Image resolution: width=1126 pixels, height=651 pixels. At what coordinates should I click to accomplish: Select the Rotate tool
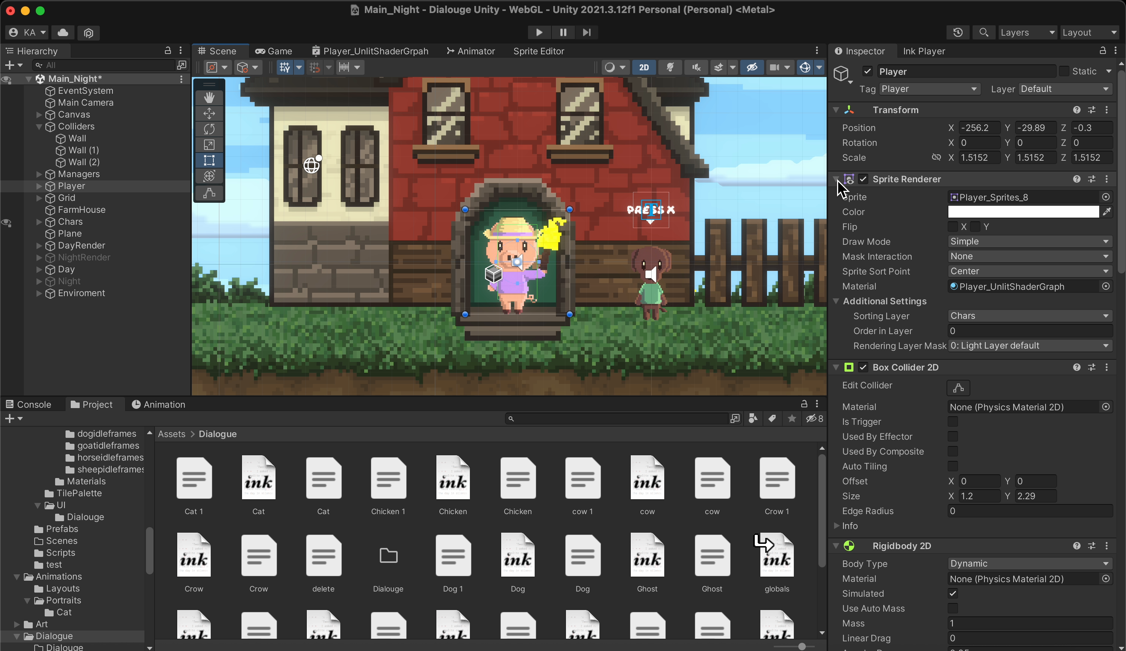click(209, 129)
